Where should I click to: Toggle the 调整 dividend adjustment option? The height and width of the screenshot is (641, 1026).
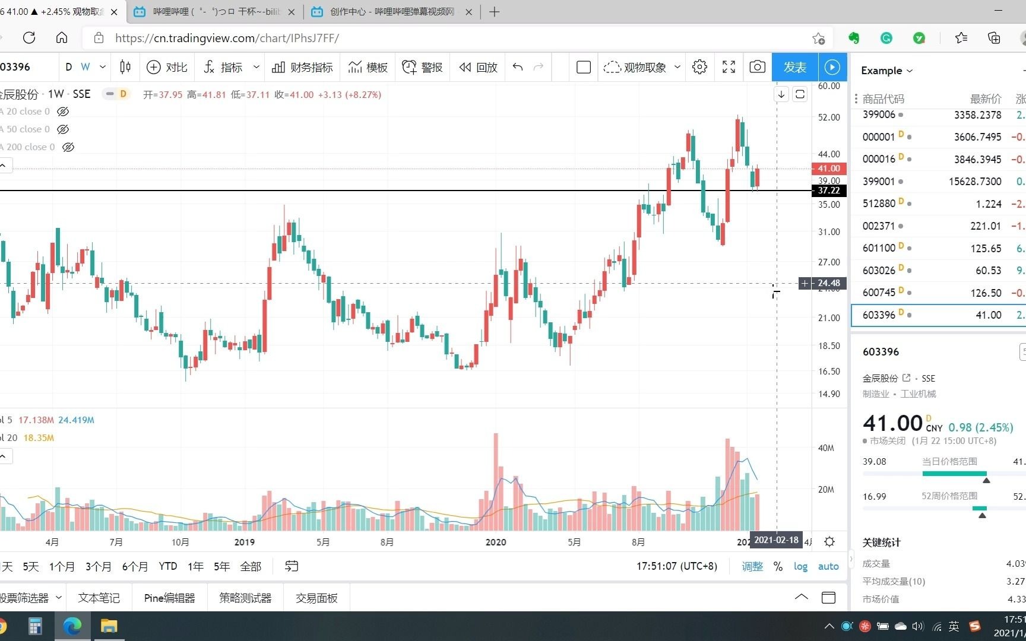(752, 566)
